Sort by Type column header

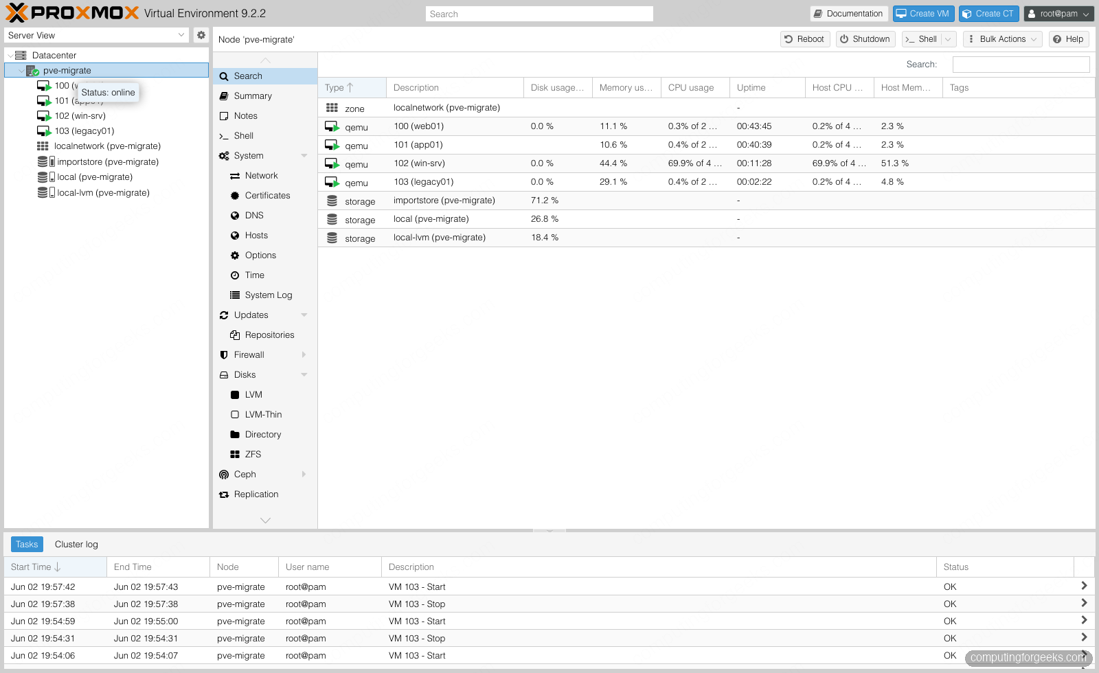(x=352, y=88)
